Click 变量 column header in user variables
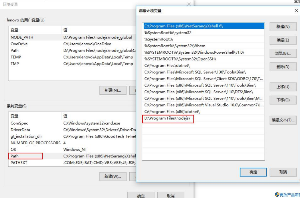 coord(35,30)
